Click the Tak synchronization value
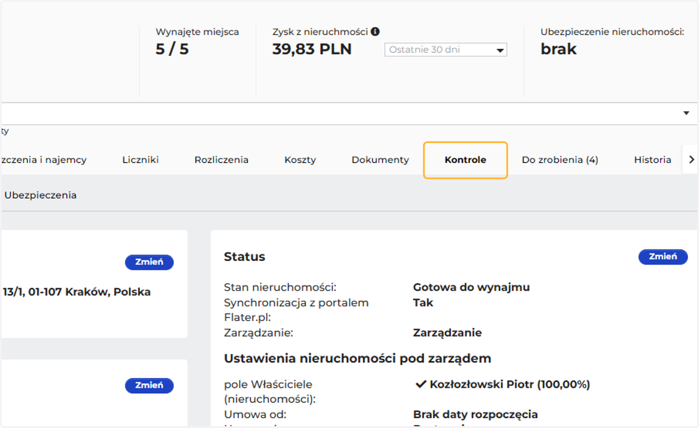 tap(423, 302)
